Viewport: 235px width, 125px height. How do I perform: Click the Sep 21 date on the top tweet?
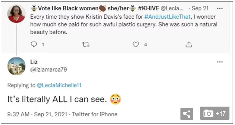point(200,8)
